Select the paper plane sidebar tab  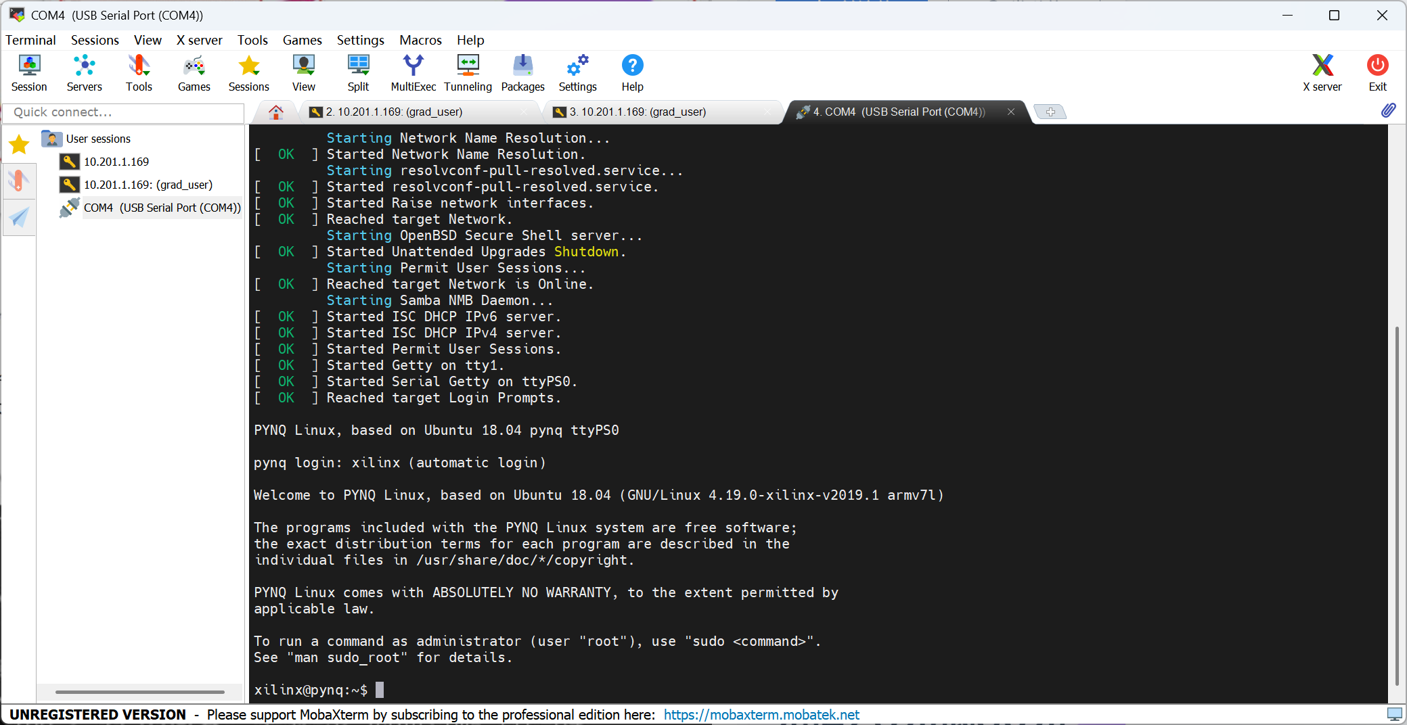(19, 217)
